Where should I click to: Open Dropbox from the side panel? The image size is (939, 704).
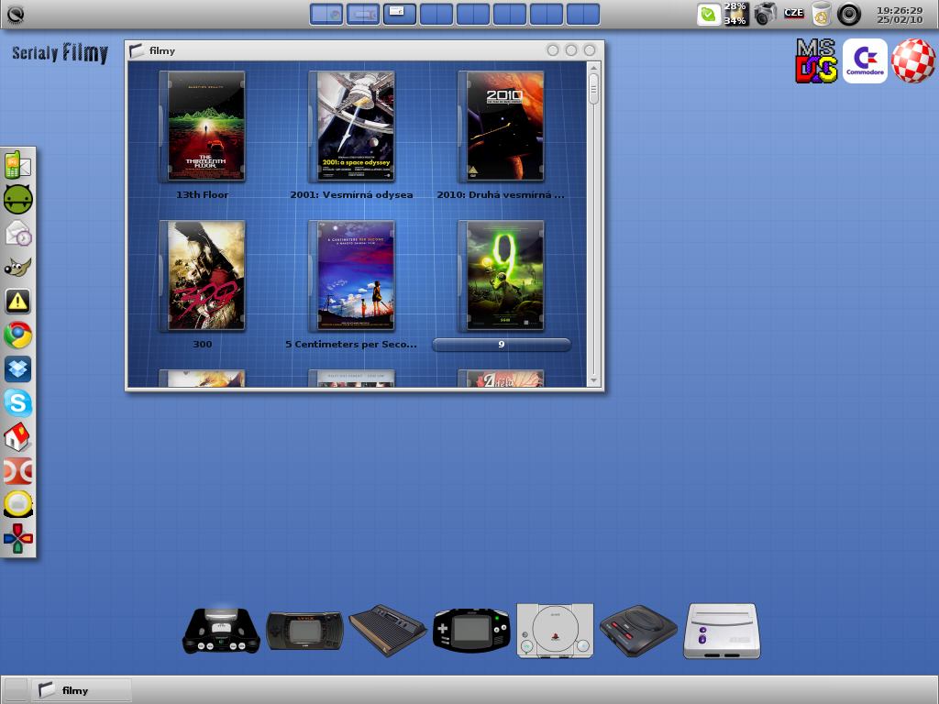tap(18, 369)
